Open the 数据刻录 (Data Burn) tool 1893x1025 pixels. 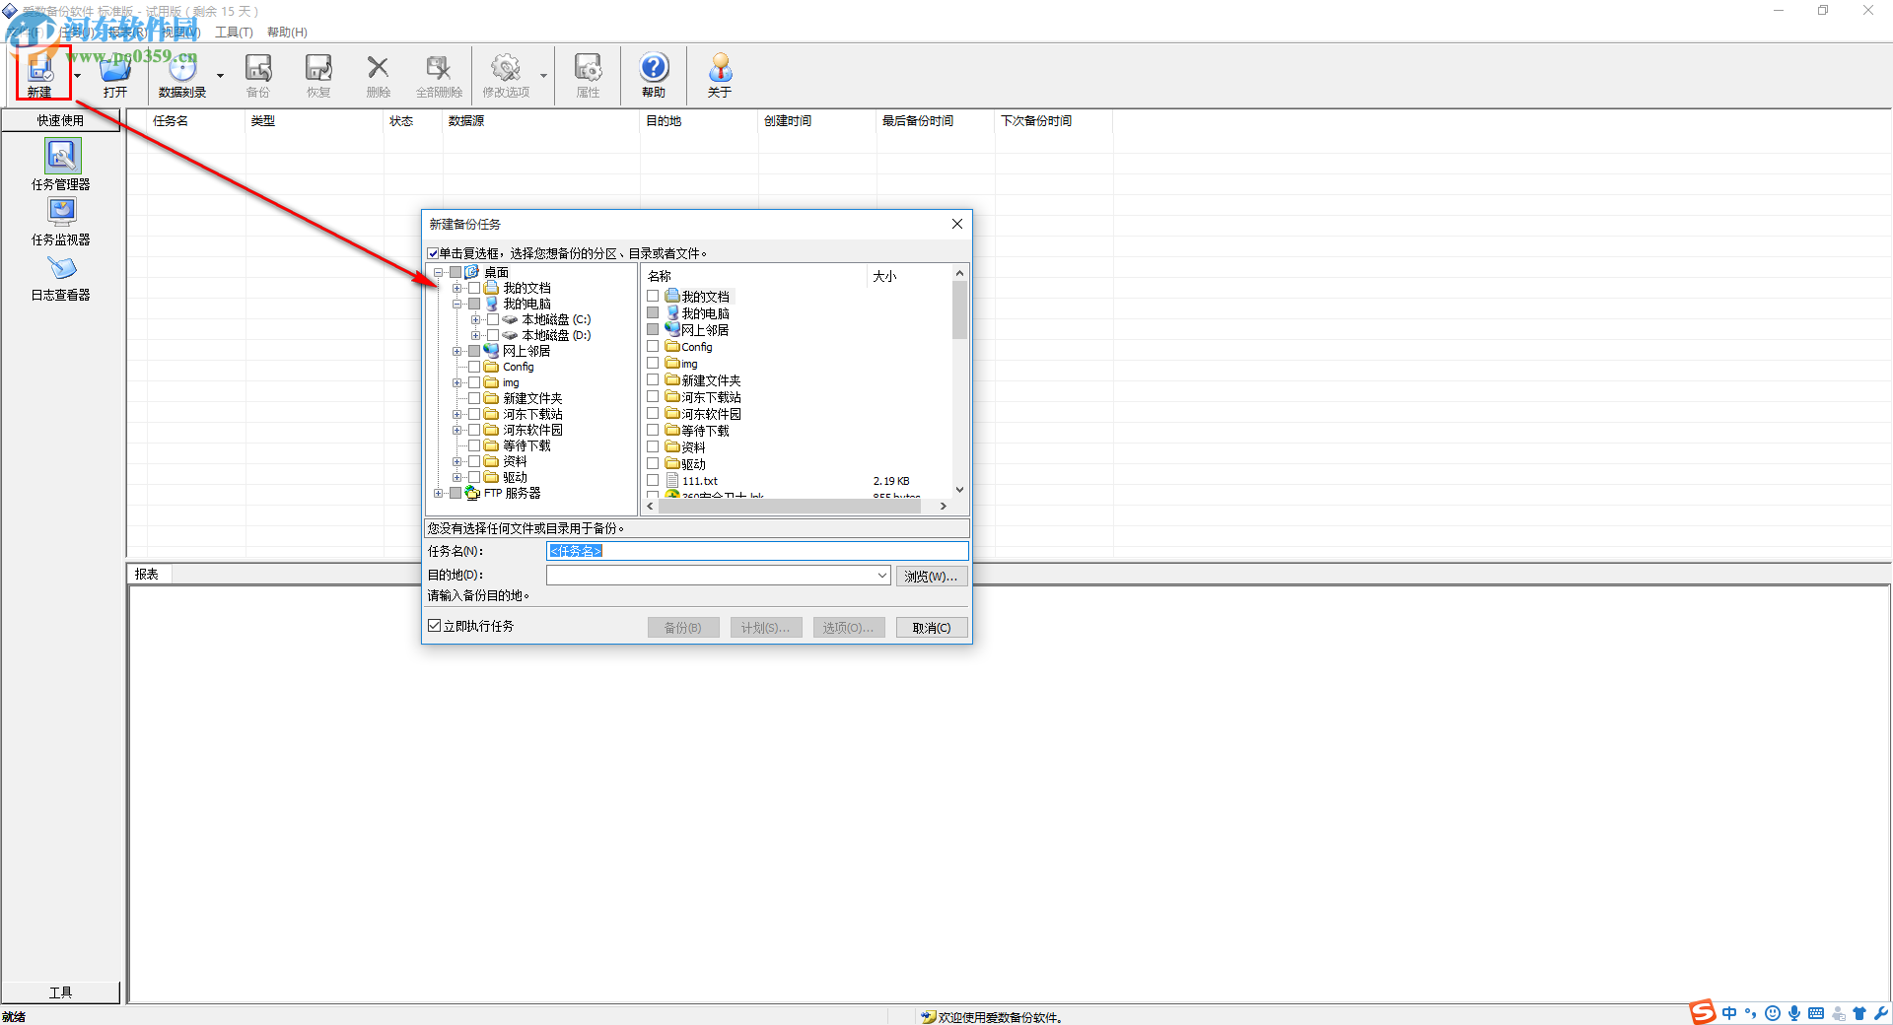pyautogui.click(x=182, y=74)
